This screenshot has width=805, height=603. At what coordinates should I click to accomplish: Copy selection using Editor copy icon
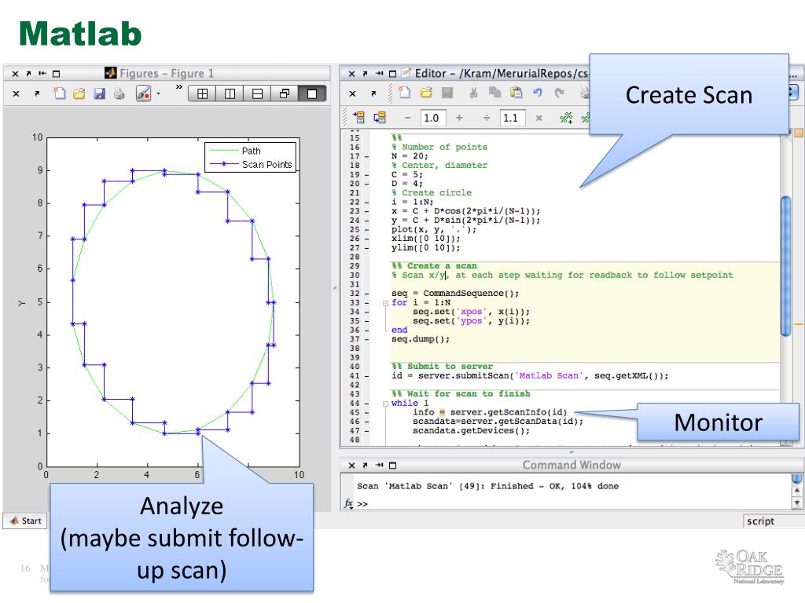tap(495, 93)
